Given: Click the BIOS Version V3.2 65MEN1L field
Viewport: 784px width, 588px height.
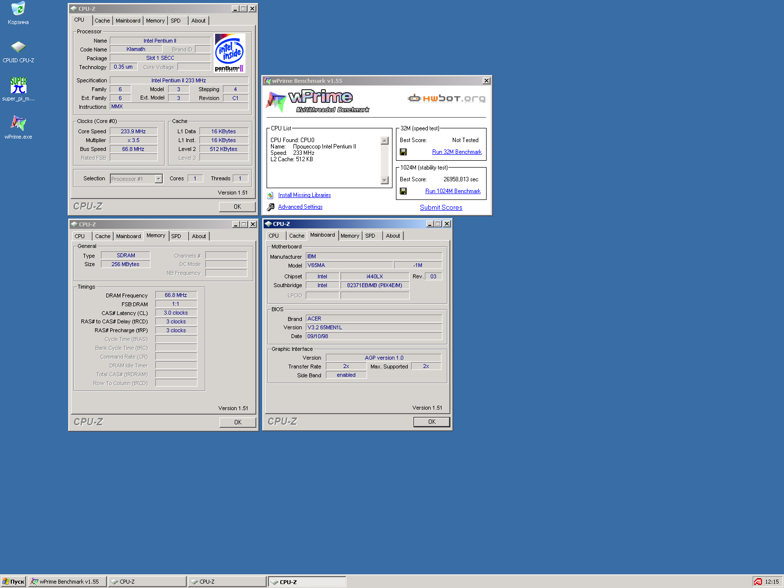Looking at the screenshot, I should (374, 327).
